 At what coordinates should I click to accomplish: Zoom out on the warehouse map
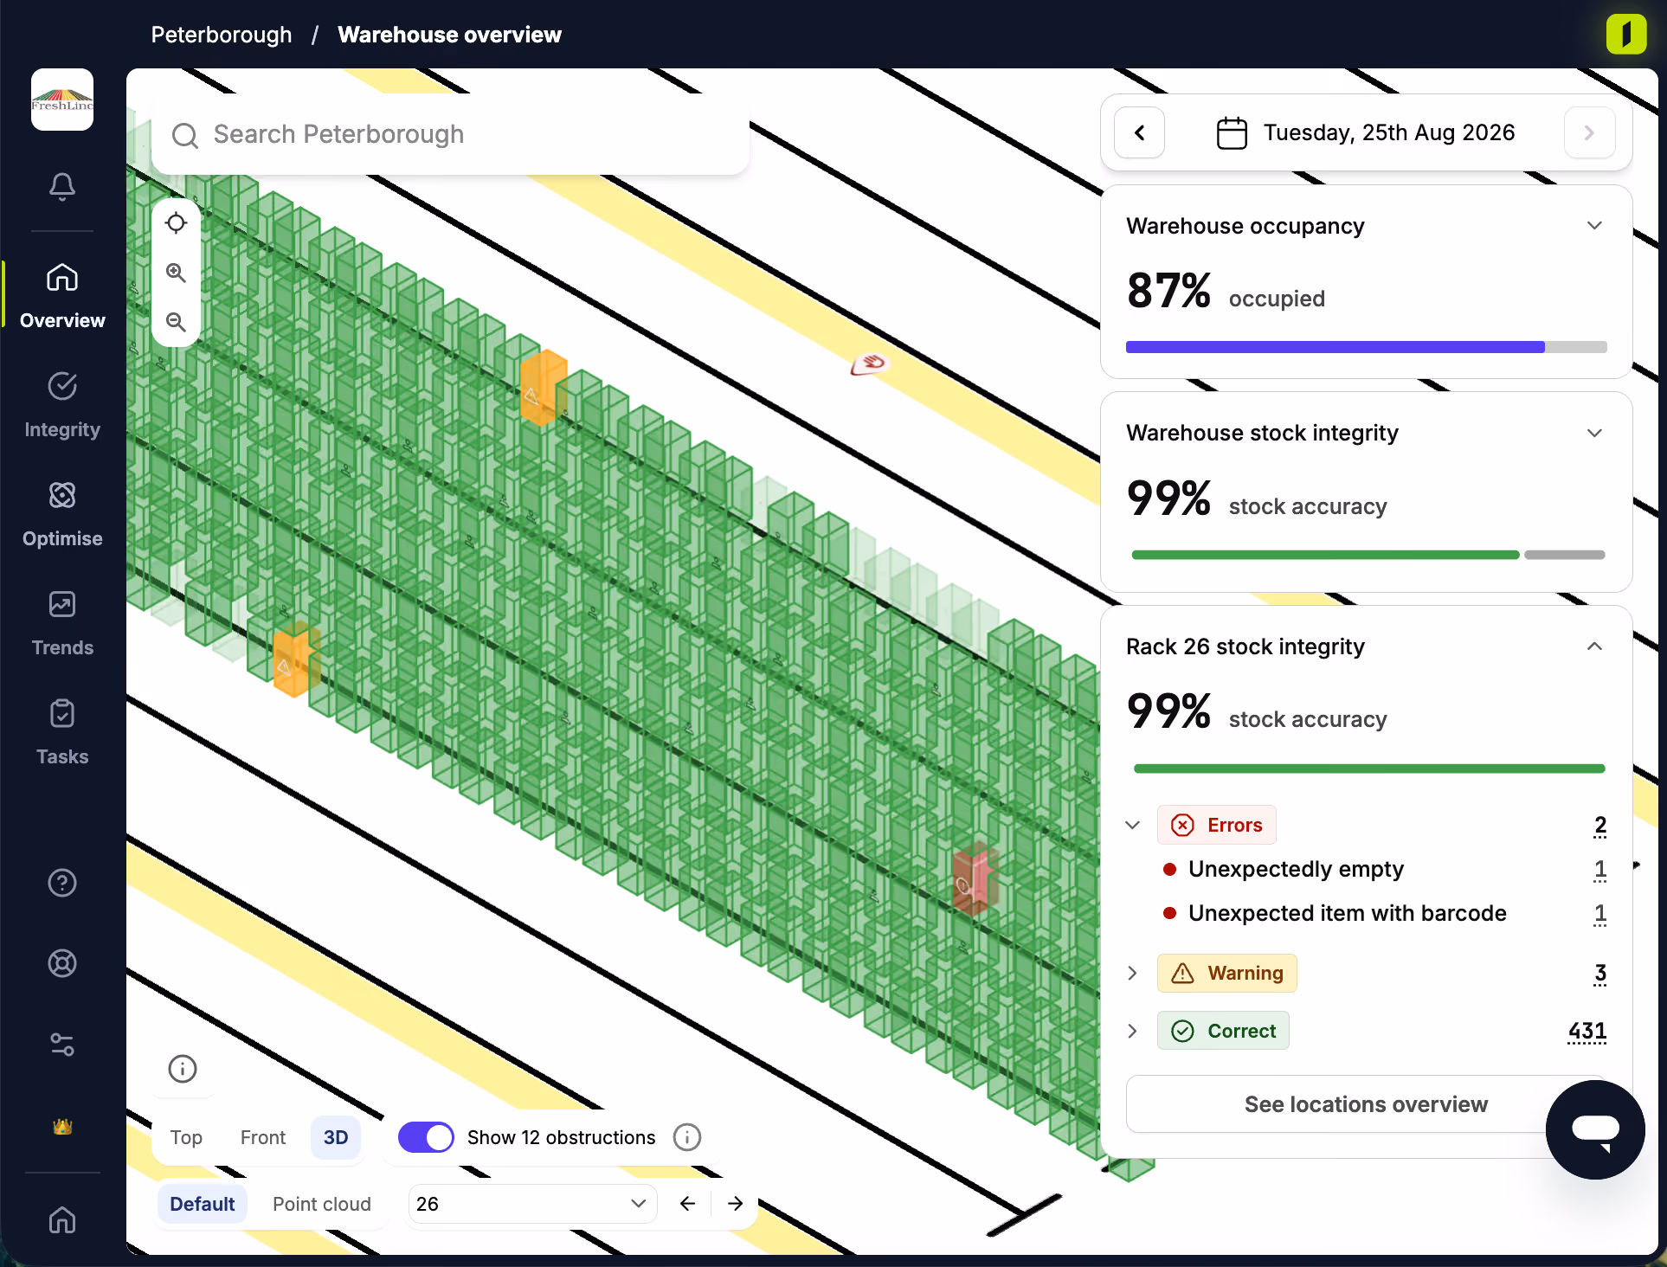pyautogui.click(x=176, y=322)
